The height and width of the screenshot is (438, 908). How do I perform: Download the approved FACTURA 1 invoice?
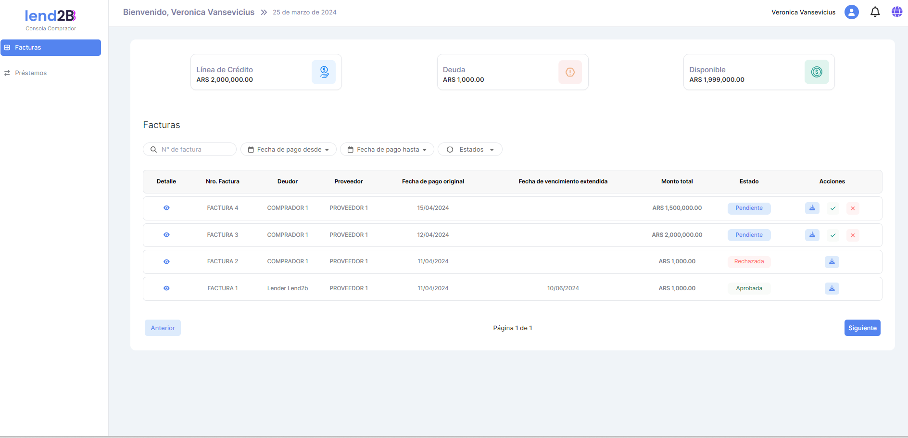(832, 289)
